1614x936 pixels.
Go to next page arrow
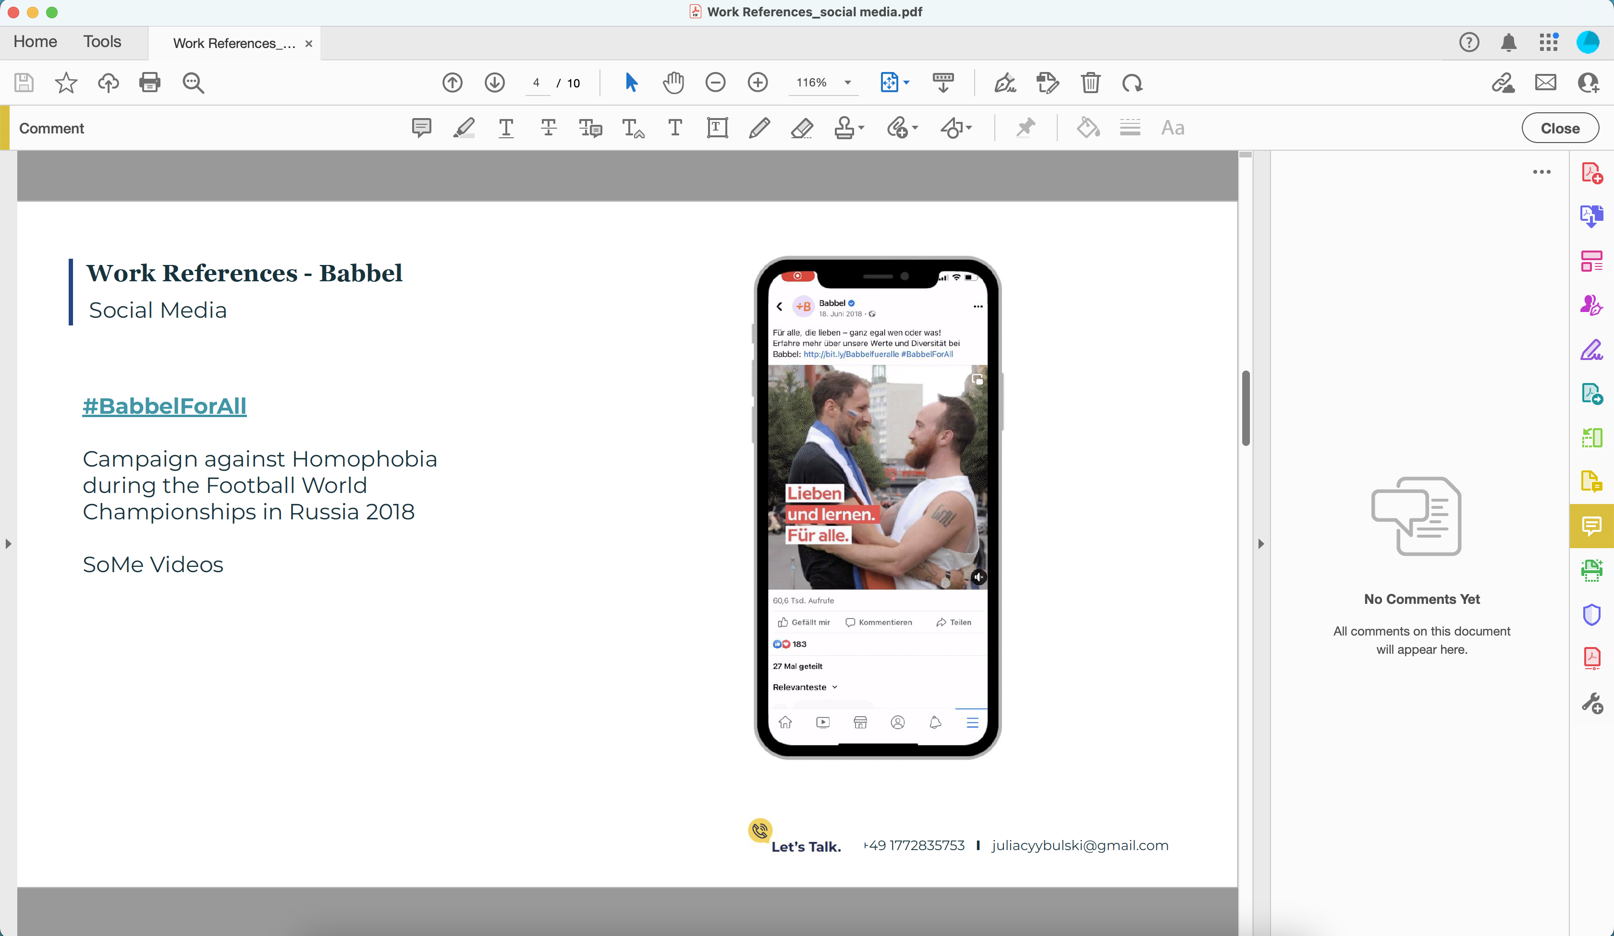[494, 83]
